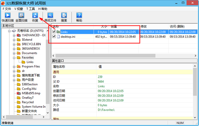Open the V 视窗 menu
This screenshot has width=199, height=126.
[x=19, y=9]
